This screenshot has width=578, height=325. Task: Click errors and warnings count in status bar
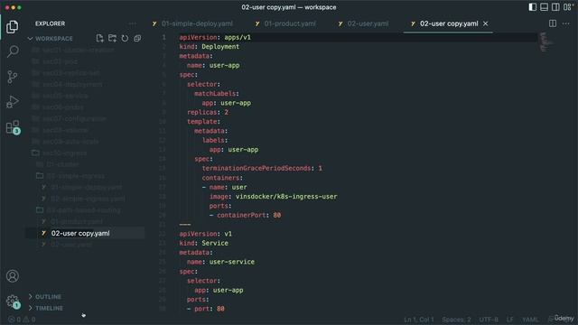coord(22,320)
